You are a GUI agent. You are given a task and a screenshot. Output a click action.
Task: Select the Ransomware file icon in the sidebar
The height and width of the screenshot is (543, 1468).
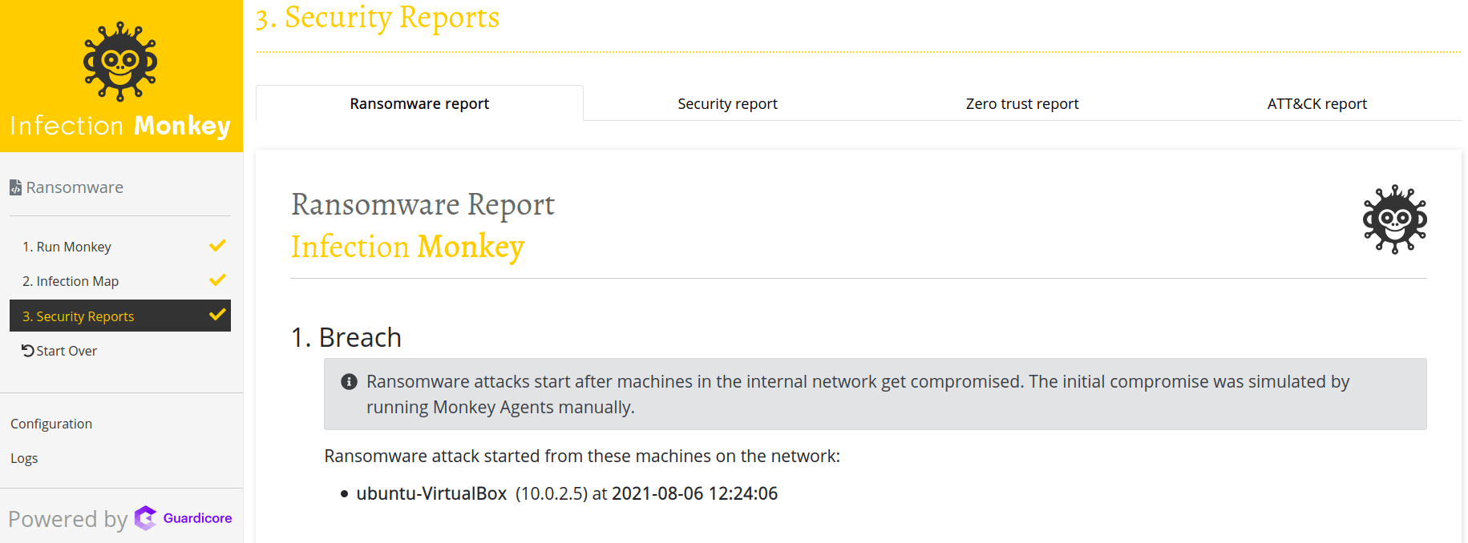coord(14,187)
